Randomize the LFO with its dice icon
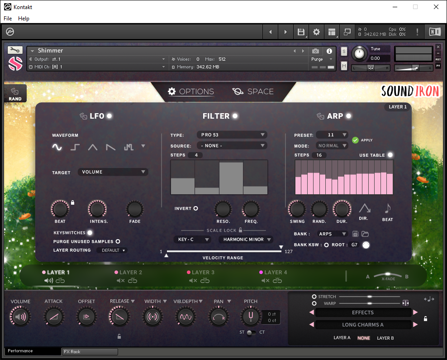Viewport: 447px width, 360px height. [x=83, y=116]
